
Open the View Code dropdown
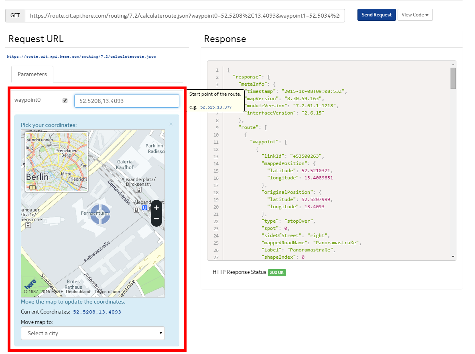coord(415,15)
